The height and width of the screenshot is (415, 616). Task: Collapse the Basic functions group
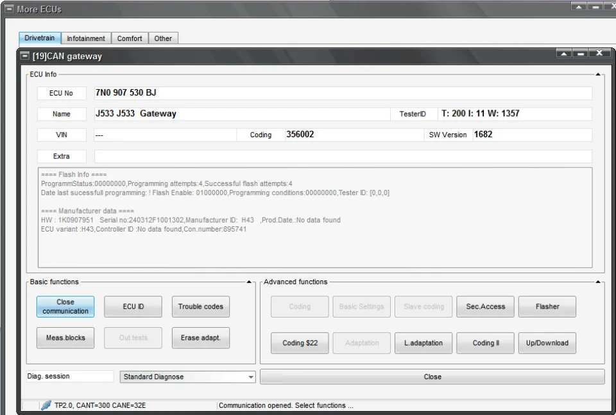point(249,282)
